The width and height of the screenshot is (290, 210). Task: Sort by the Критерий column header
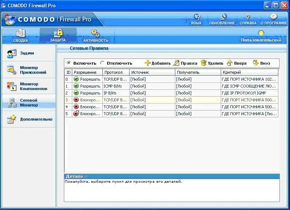point(249,72)
